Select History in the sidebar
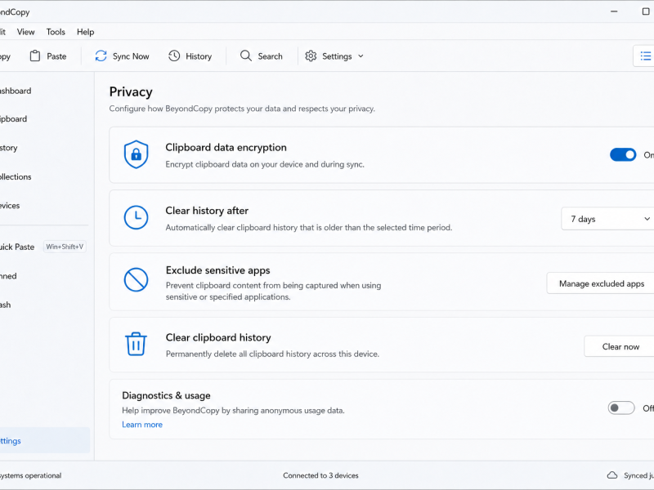 pyautogui.click(x=43, y=148)
